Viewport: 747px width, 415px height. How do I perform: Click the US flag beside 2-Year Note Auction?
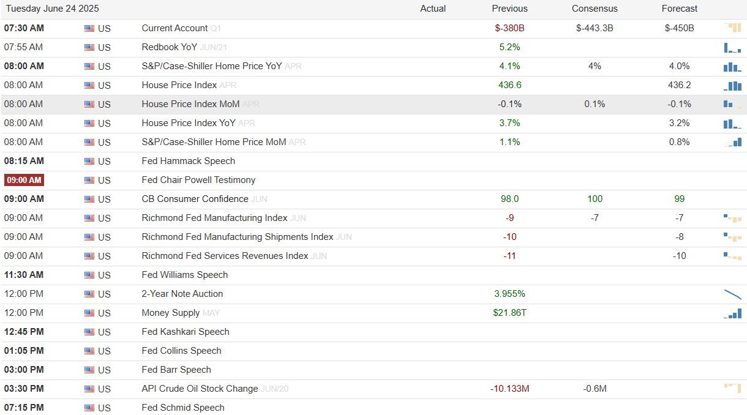point(89,294)
